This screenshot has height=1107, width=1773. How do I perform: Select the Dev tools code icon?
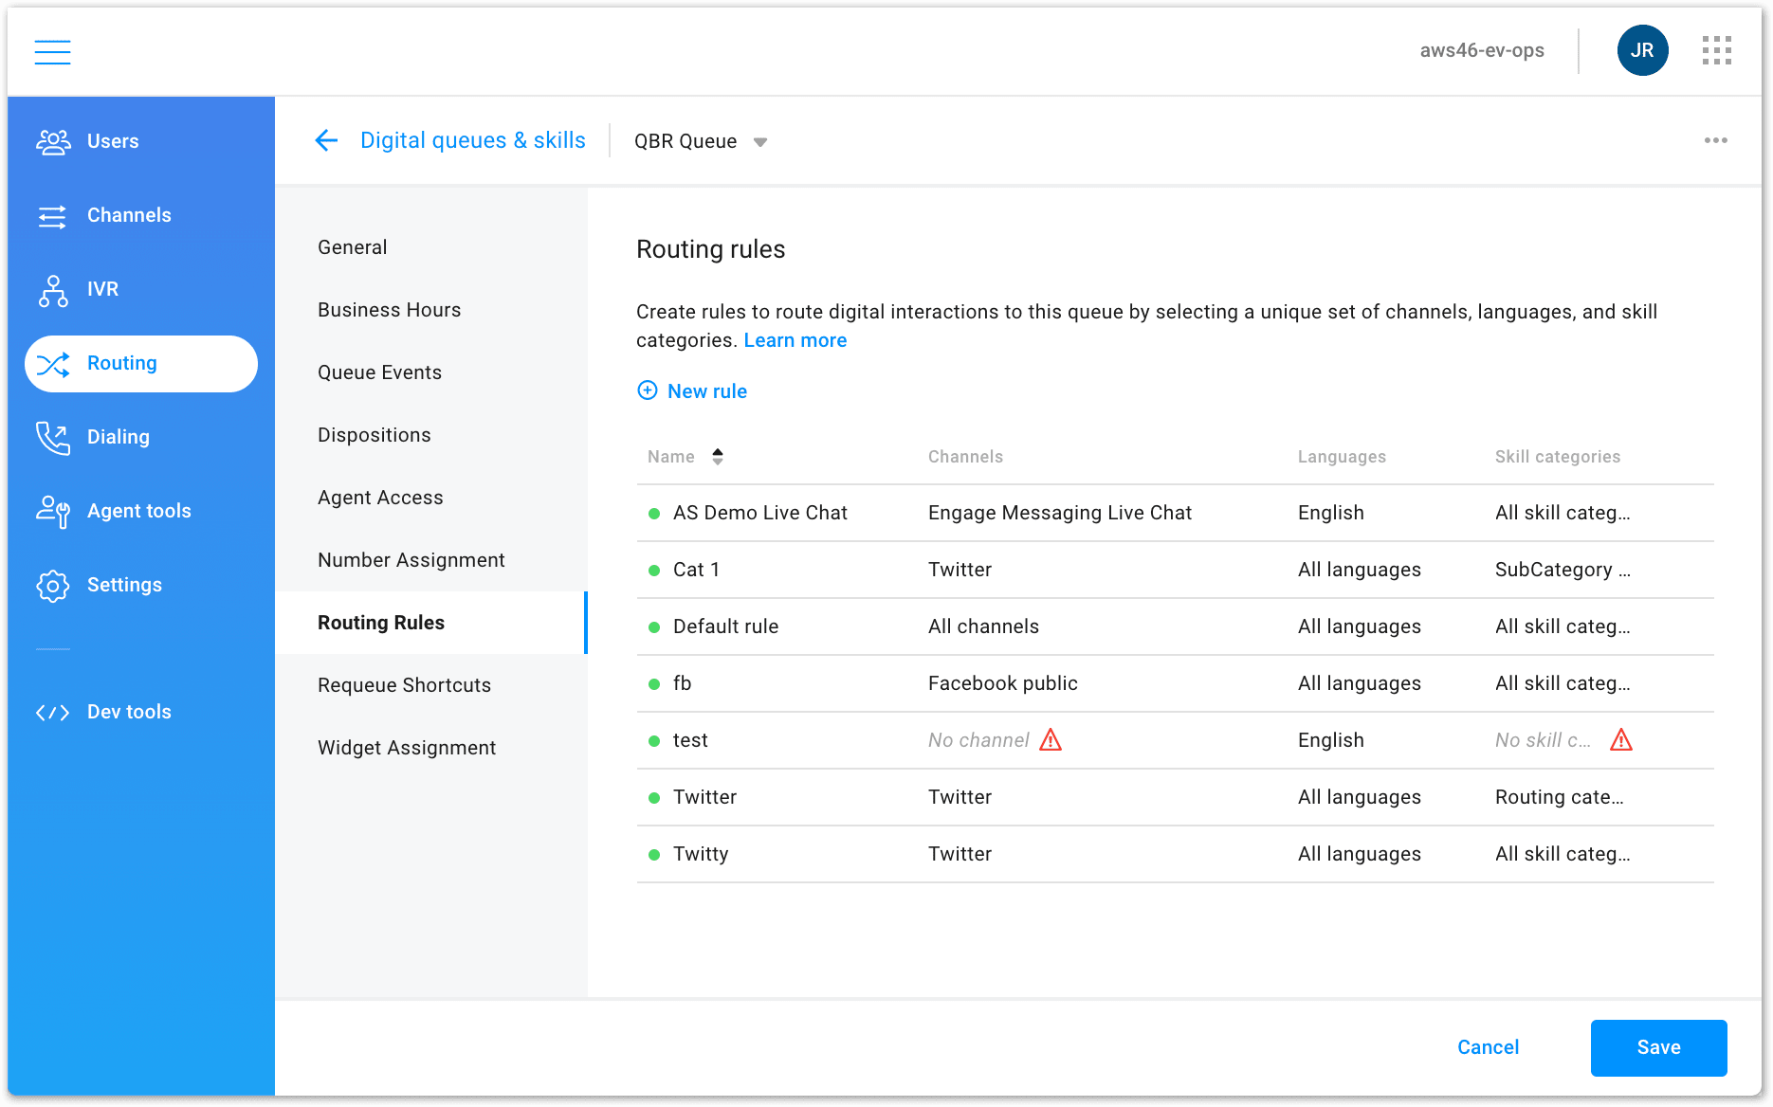click(53, 711)
